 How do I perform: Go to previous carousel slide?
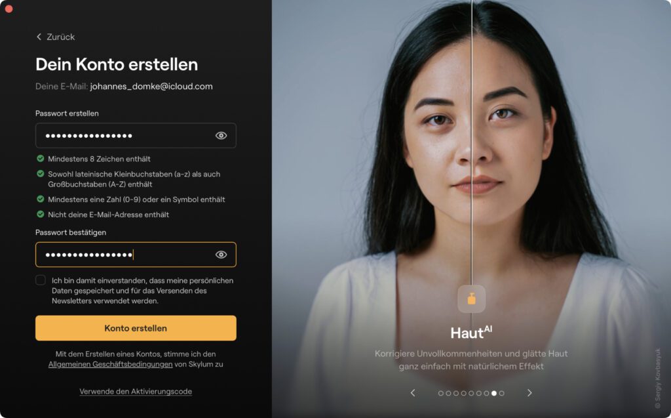[x=413, y=392]
